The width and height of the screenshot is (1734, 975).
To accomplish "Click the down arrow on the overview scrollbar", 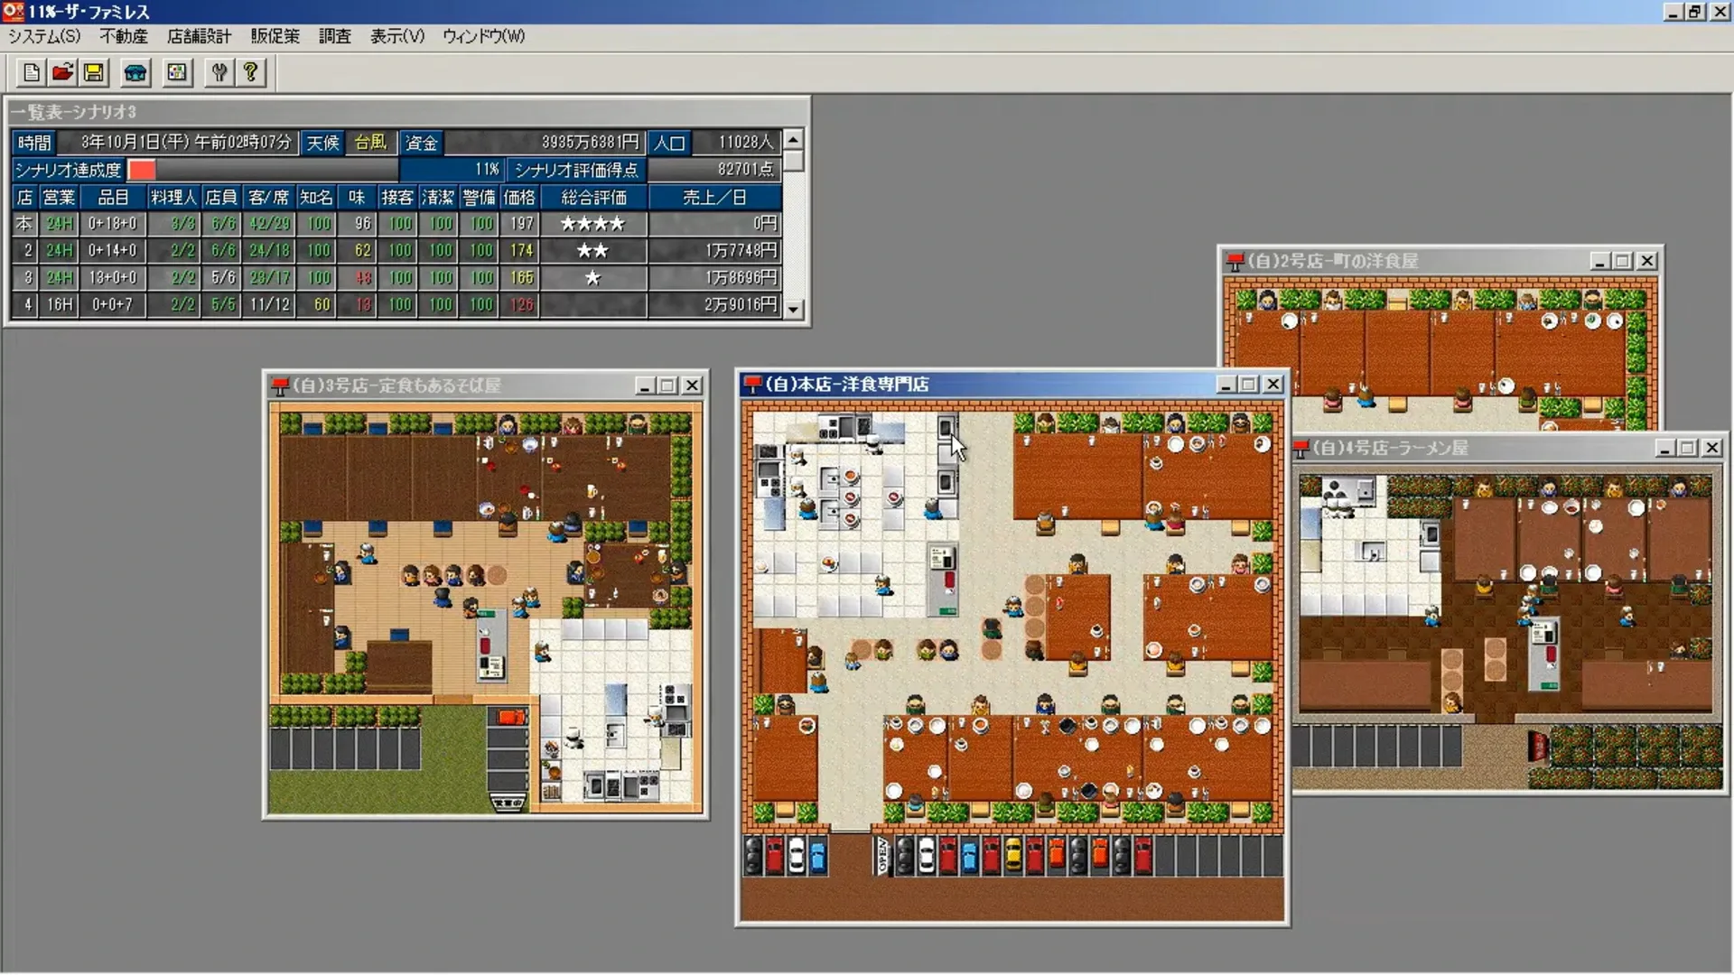I will [x=793, y=307].
